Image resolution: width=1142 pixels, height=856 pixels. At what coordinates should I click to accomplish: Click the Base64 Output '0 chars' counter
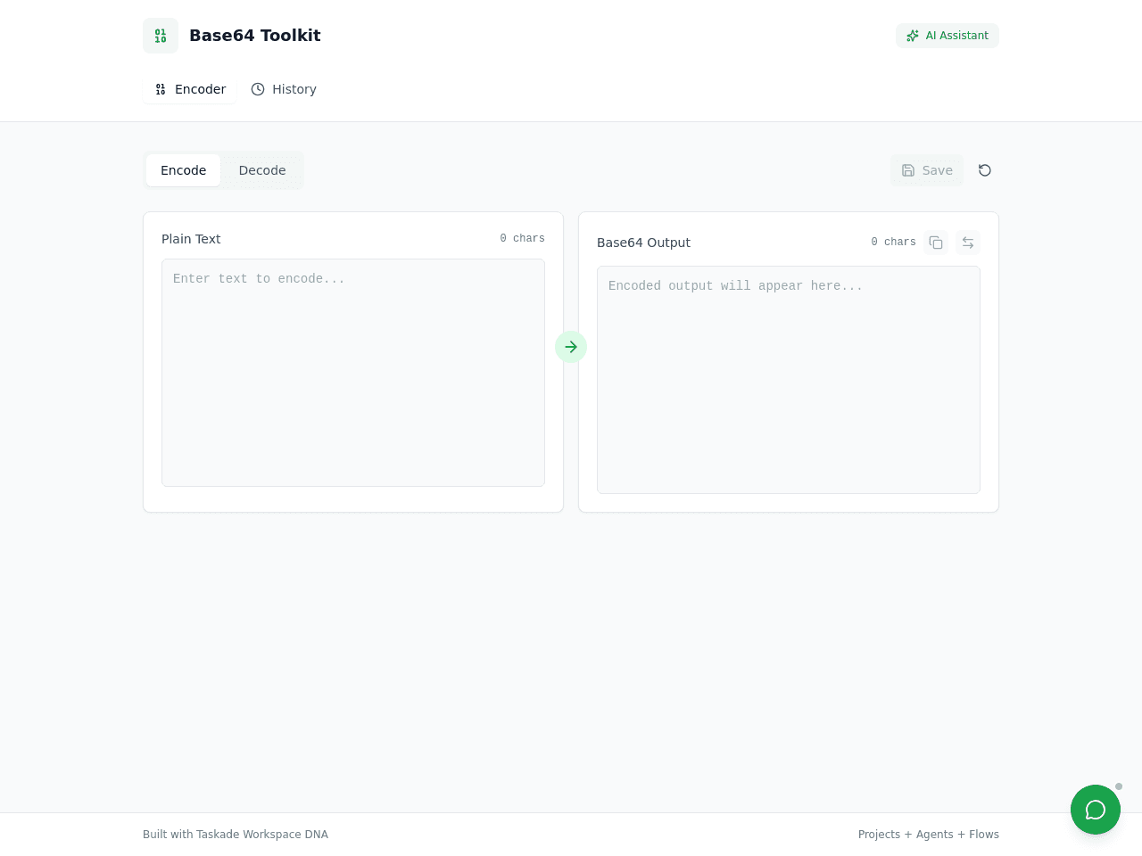pyautogui.click(x=893, y=243)
